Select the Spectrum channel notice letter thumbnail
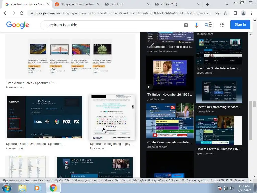The image size is (257, 193). point(112,117)
